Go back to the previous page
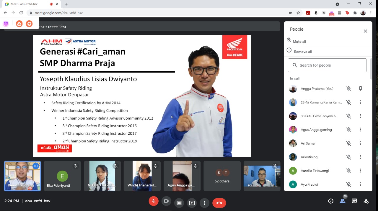 point(5,13)
